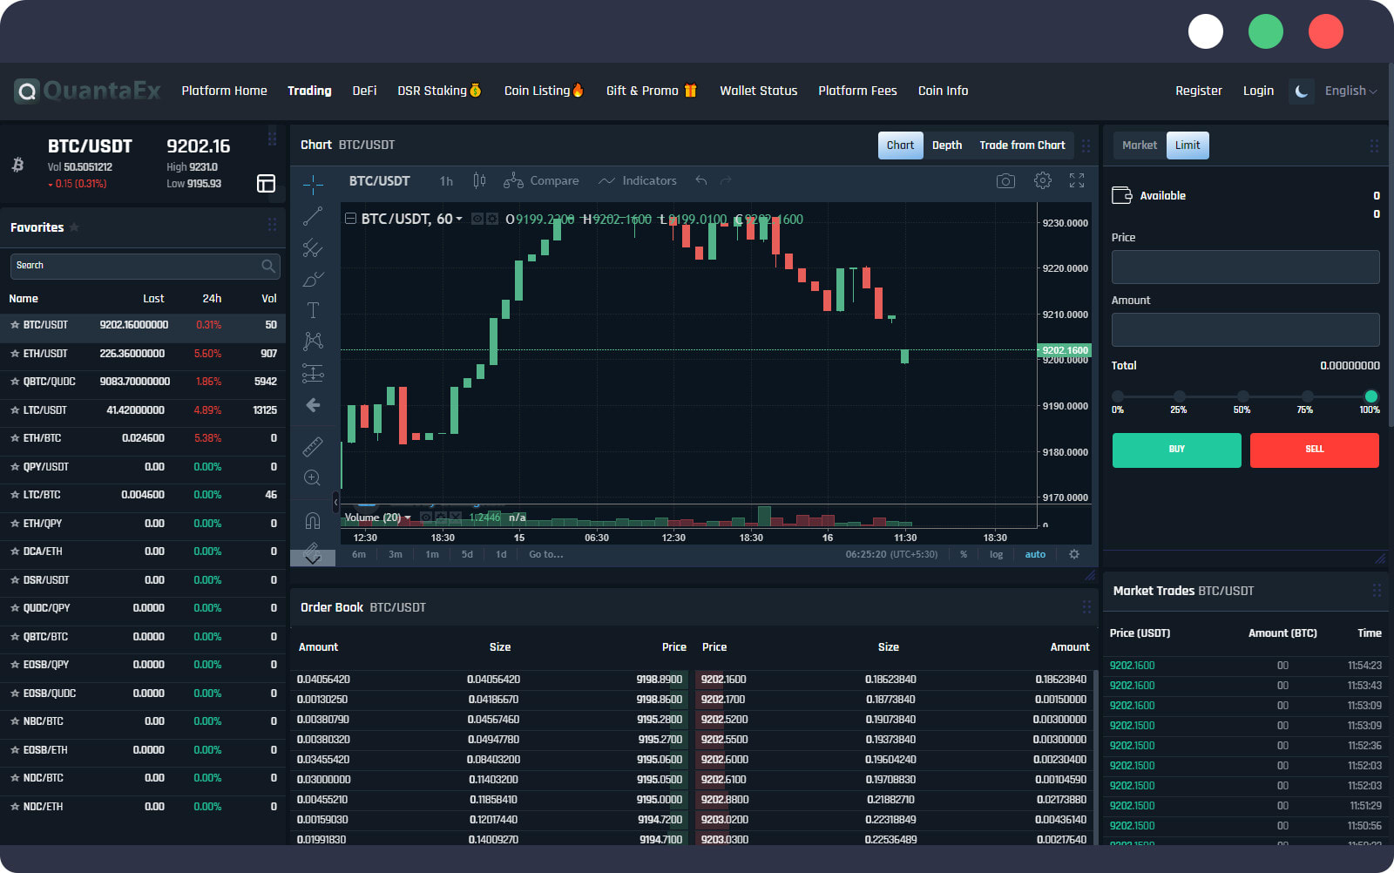Viewport: 1394px width, 873px height.
Task: Toggle magnet mode on chart
Action: pos(313,521)
